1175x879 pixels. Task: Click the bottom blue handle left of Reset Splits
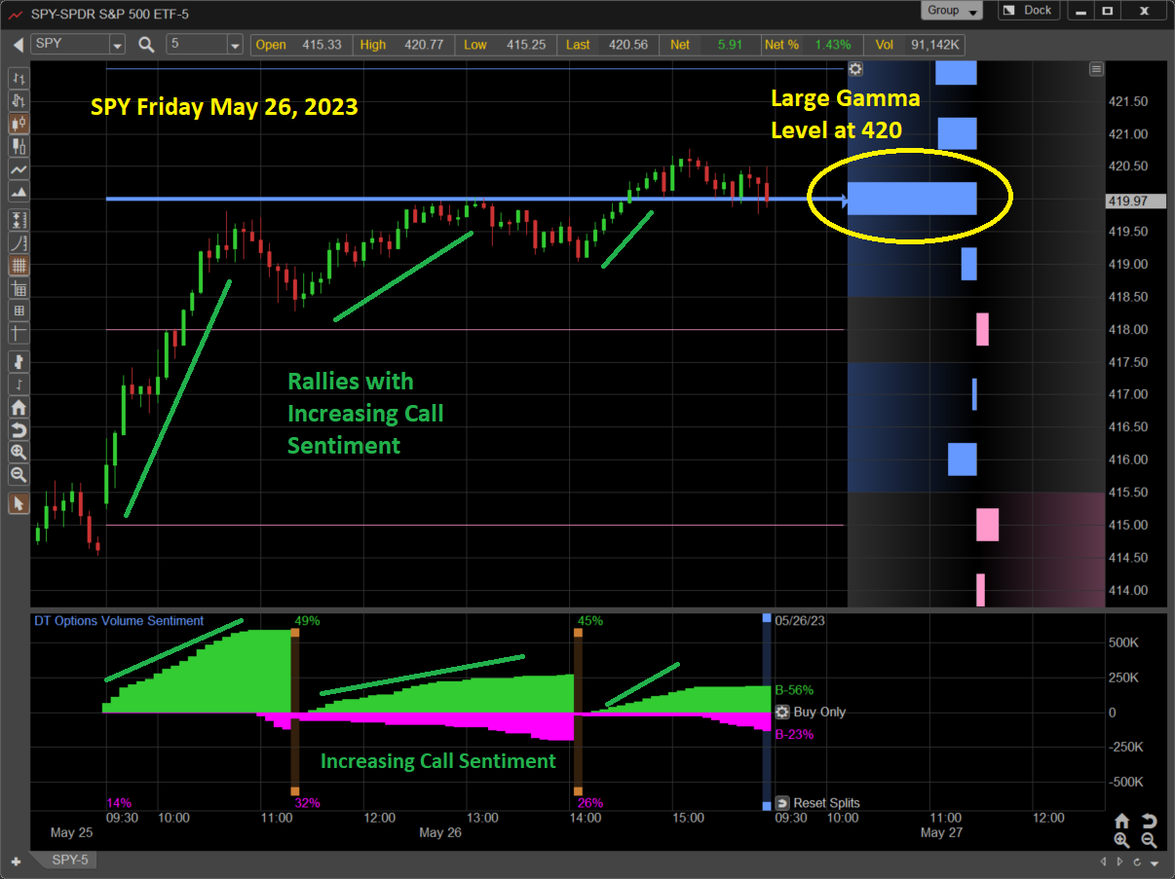767,804
